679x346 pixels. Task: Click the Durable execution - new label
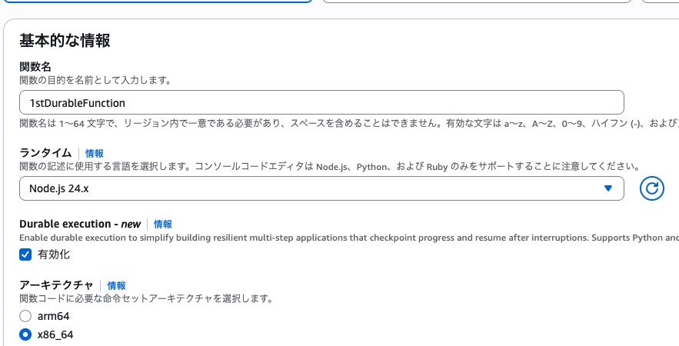tap(80, 224)
